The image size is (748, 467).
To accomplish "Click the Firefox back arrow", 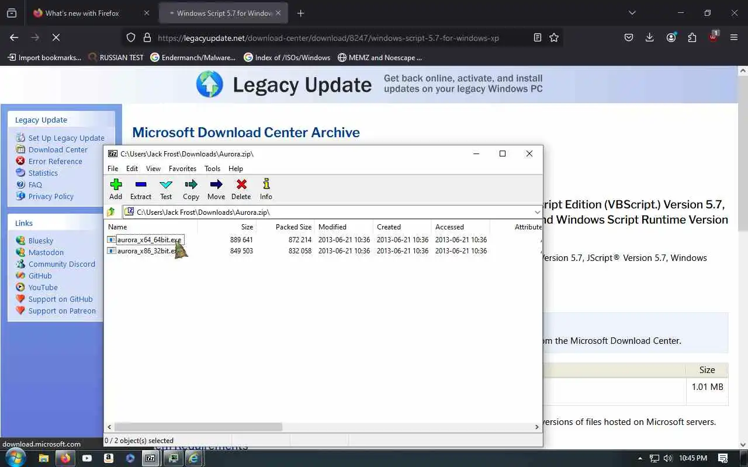I will pyautogui.click(x=14, y=37).
